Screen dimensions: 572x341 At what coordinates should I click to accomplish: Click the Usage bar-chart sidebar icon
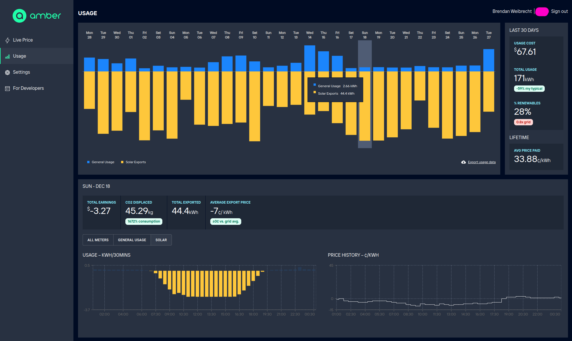(7, 56)
